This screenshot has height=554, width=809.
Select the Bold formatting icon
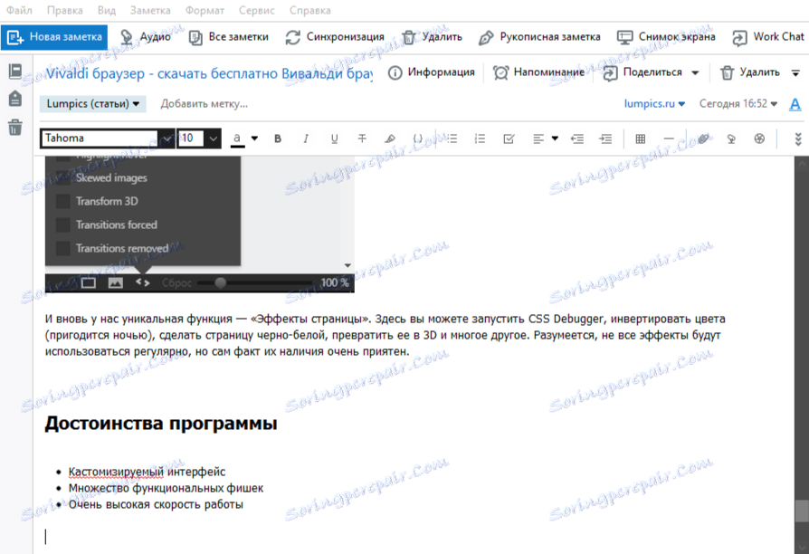(x=278, y=138)
